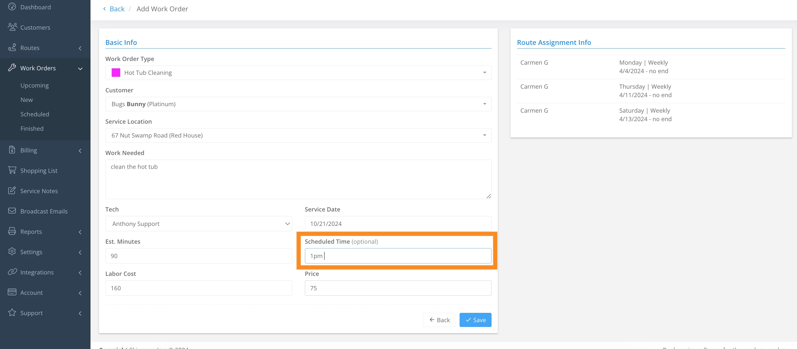
Task: Expand the Settings sidebar menu chevron
Action: (80, 252)
